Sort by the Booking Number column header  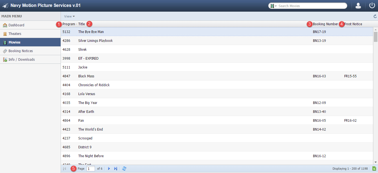click(x=325, y=24)
